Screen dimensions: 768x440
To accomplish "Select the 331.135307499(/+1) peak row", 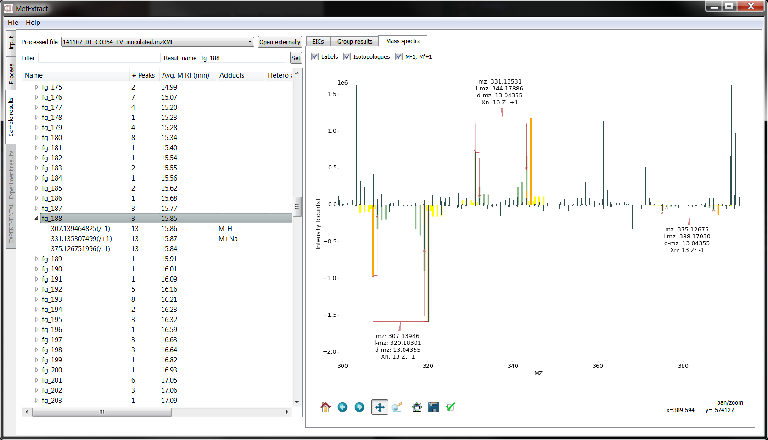I will tap(157, 238).
